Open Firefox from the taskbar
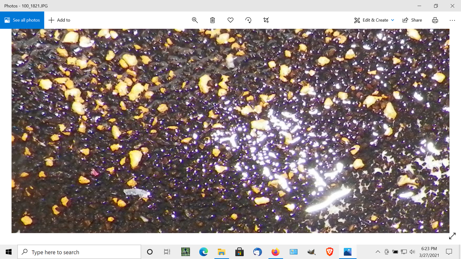 (x=276, y=252)
